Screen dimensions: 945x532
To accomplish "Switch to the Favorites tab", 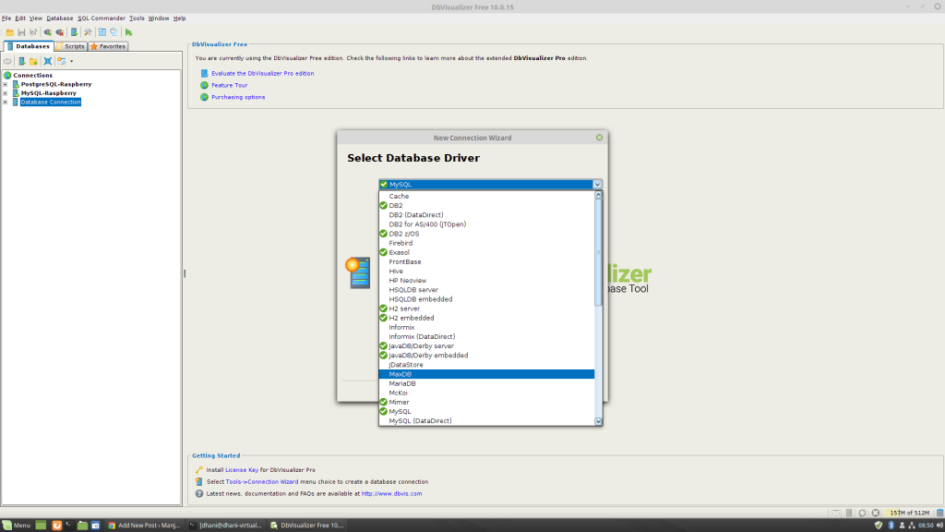I will [108, 46].
